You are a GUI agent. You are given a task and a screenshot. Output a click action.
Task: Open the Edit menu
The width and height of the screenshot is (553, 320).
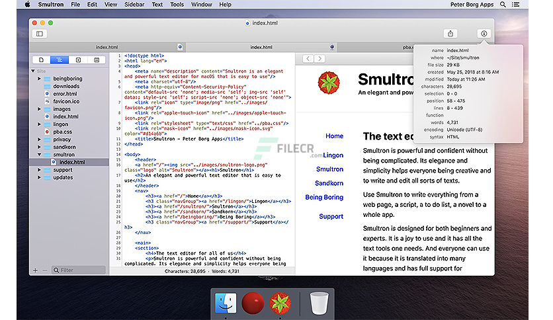click(92, 5)
